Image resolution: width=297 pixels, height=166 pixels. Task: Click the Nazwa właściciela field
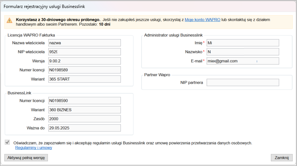(84, 43)
